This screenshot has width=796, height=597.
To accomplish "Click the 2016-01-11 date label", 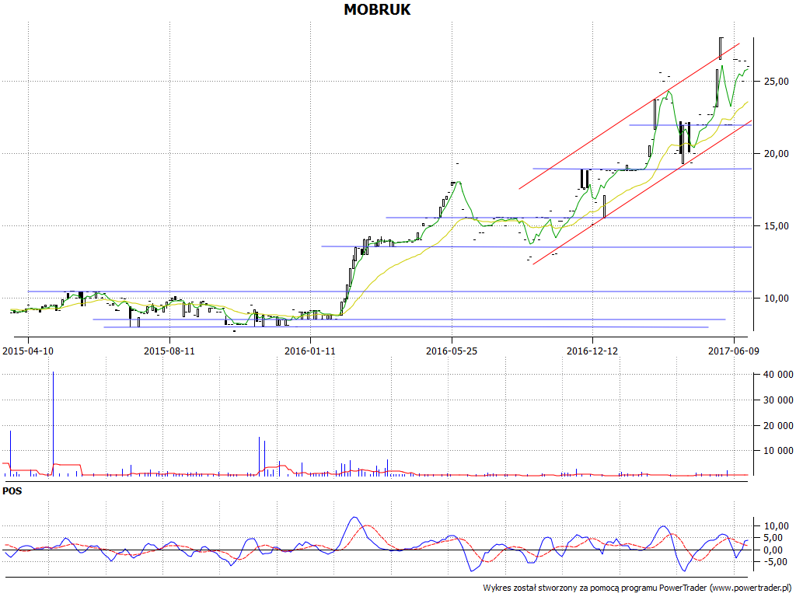I will coord(309,351).
